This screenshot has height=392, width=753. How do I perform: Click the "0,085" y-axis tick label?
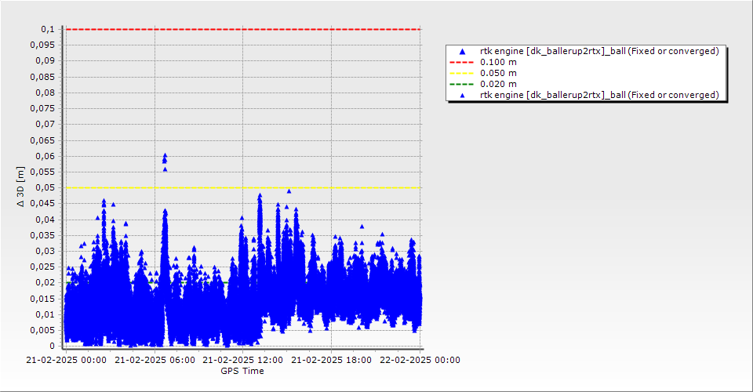click(42, 77)
